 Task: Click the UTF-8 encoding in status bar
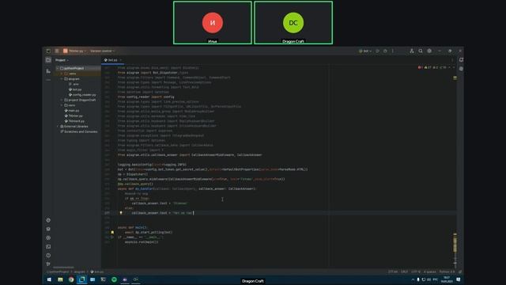tap(416, 272)
